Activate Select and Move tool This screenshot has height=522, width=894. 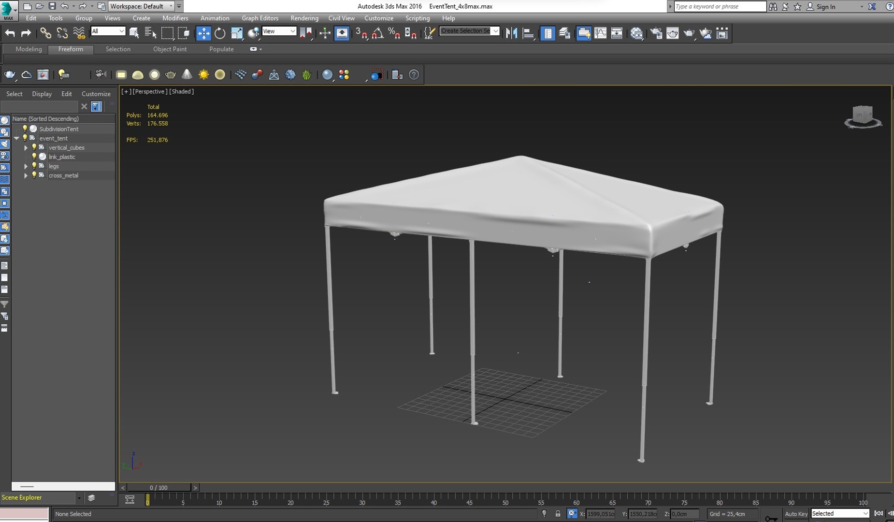click(203, 33)
